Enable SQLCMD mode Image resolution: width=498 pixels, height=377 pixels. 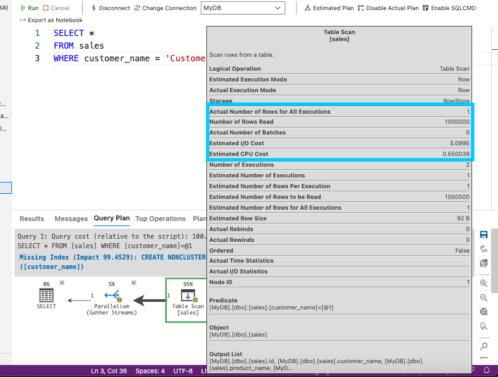click(x=449, y=8)
